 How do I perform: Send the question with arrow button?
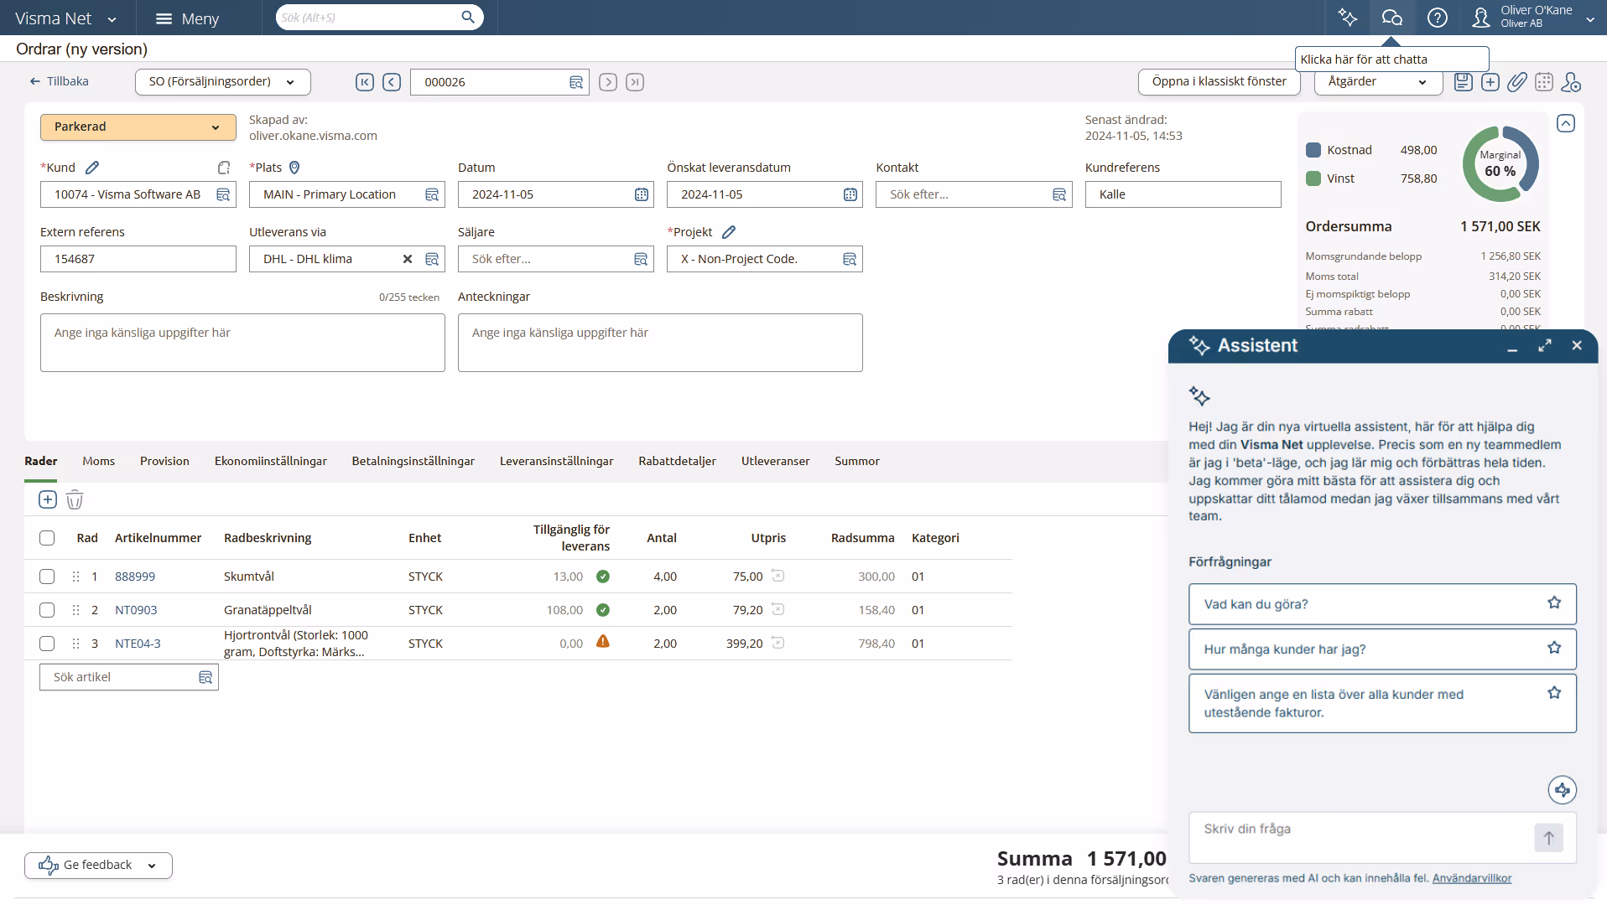point(1549,837)
